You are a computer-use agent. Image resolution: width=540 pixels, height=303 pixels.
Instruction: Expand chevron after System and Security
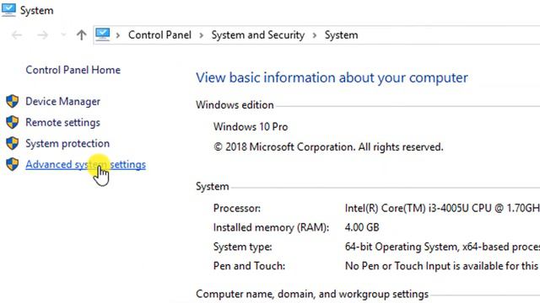point(315,35)
